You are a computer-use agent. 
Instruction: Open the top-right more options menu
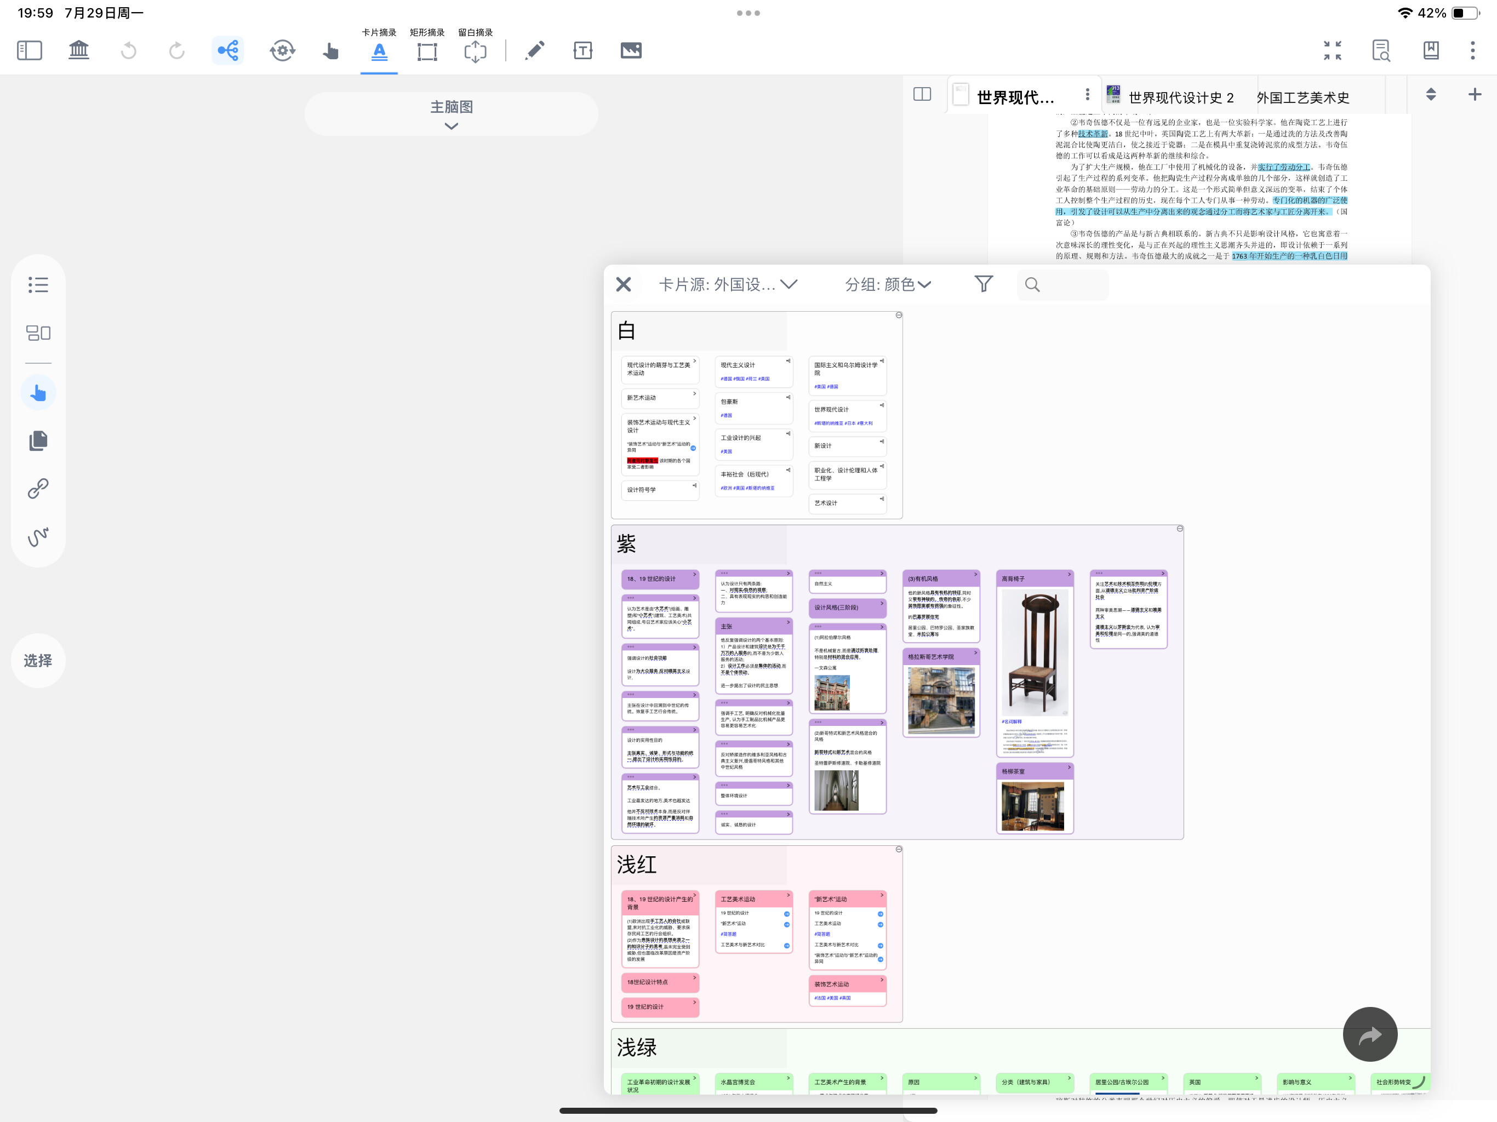click(x=1473, y=51)
